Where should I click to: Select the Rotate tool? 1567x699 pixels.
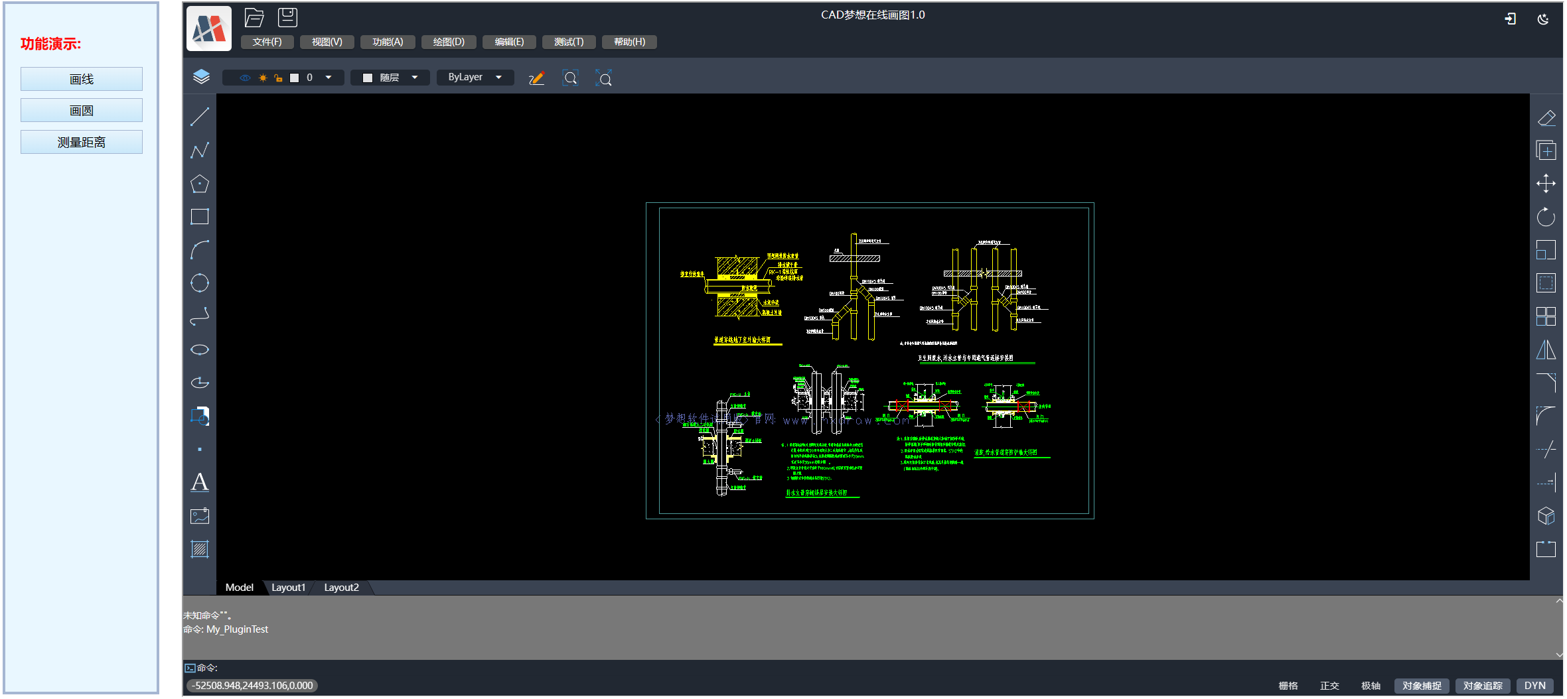pos(1546,217)
